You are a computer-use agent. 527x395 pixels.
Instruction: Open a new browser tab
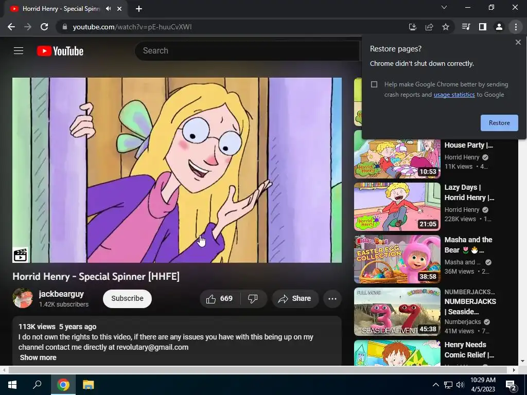click(x=139, y=9)
